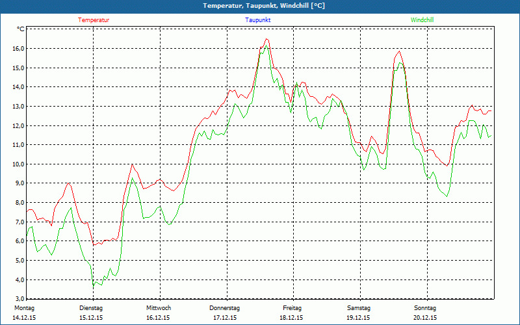Click the red temperature peak near 16 on Samstag

point(400,51)
